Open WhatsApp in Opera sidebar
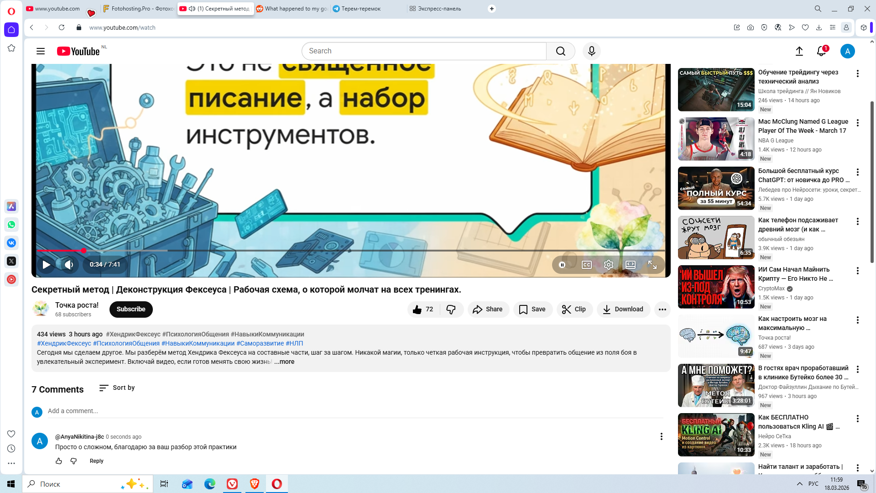 coord(11,225)
